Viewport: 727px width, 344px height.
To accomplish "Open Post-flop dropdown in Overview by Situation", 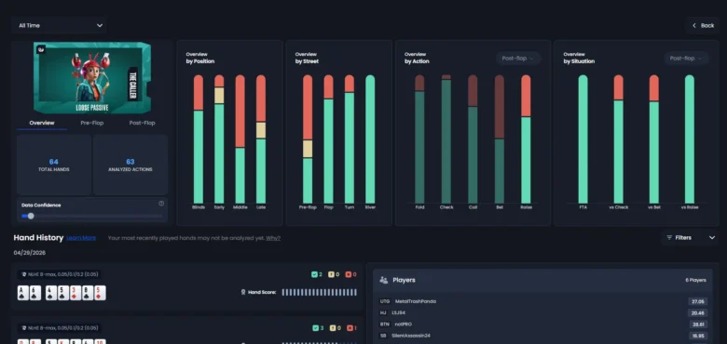I will [x=686, y=59].
